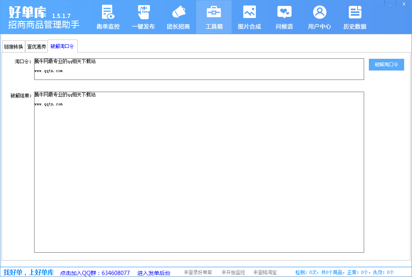Open the 进入发单后台 link
412x277 pixels.
154,273
